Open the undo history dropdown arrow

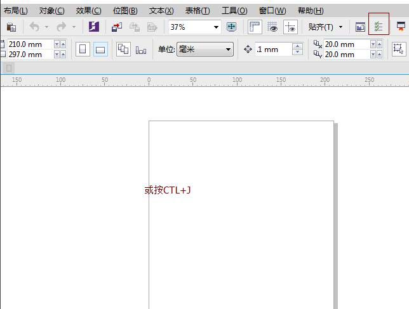47,27
